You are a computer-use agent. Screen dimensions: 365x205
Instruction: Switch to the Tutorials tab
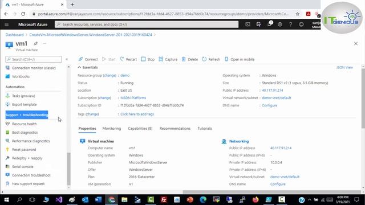tap(205, 129)
